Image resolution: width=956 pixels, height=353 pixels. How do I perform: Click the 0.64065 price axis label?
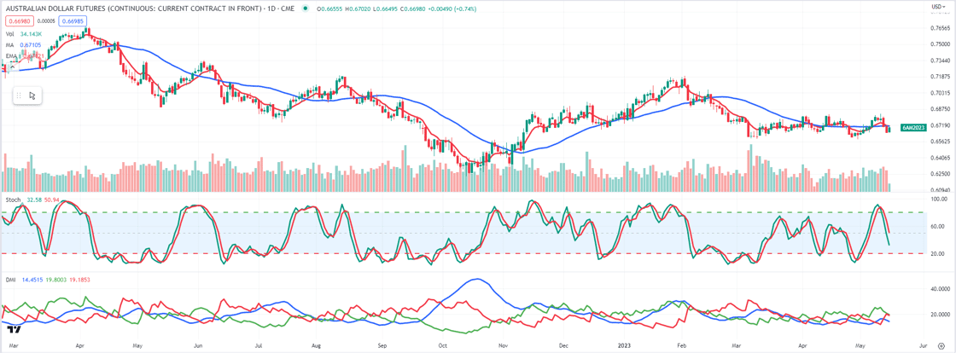pos(940,158)
